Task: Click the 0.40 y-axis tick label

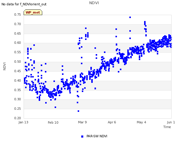Action: [x=18, y=80]
